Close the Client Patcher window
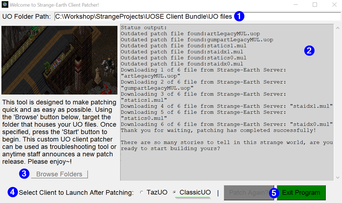 (334, 5)
